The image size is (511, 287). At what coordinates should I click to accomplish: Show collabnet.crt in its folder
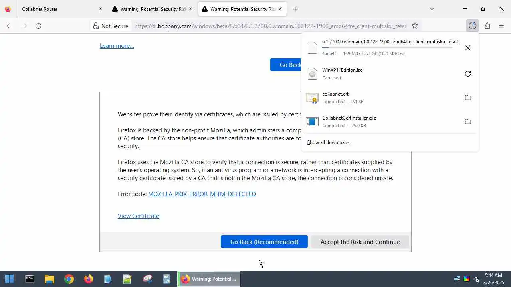[468, 98]
